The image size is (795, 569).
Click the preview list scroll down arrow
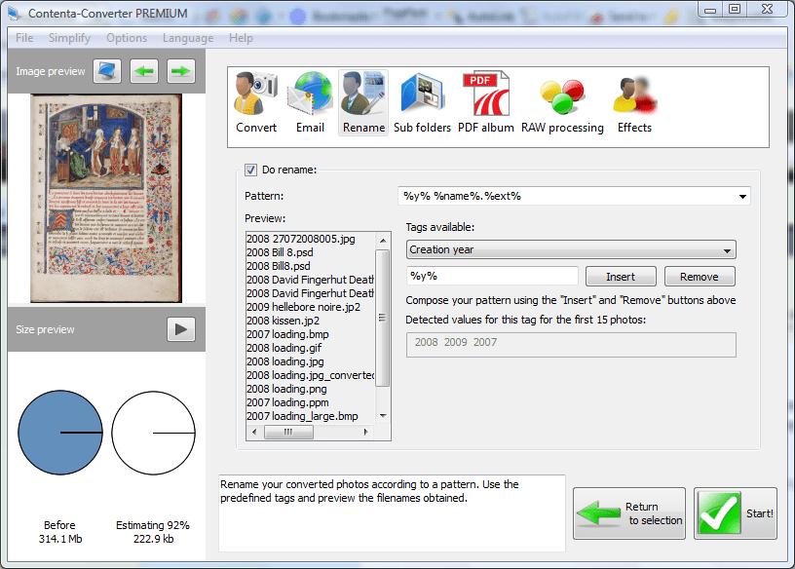pos(383,416)
